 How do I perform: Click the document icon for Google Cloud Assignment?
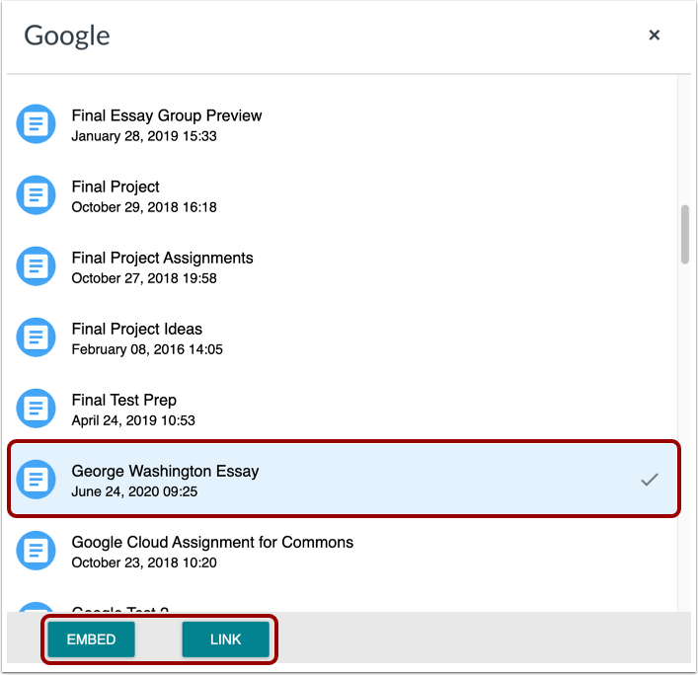(37, 551)
